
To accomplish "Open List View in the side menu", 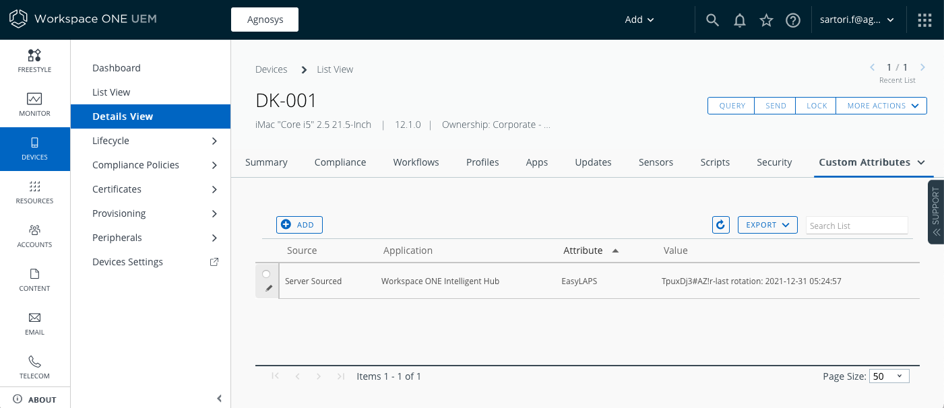I will [x=111, y=92].
